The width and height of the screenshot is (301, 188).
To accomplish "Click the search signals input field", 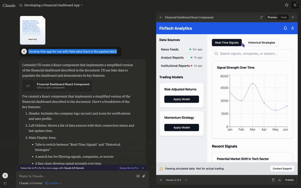I will tap(252, 53).
